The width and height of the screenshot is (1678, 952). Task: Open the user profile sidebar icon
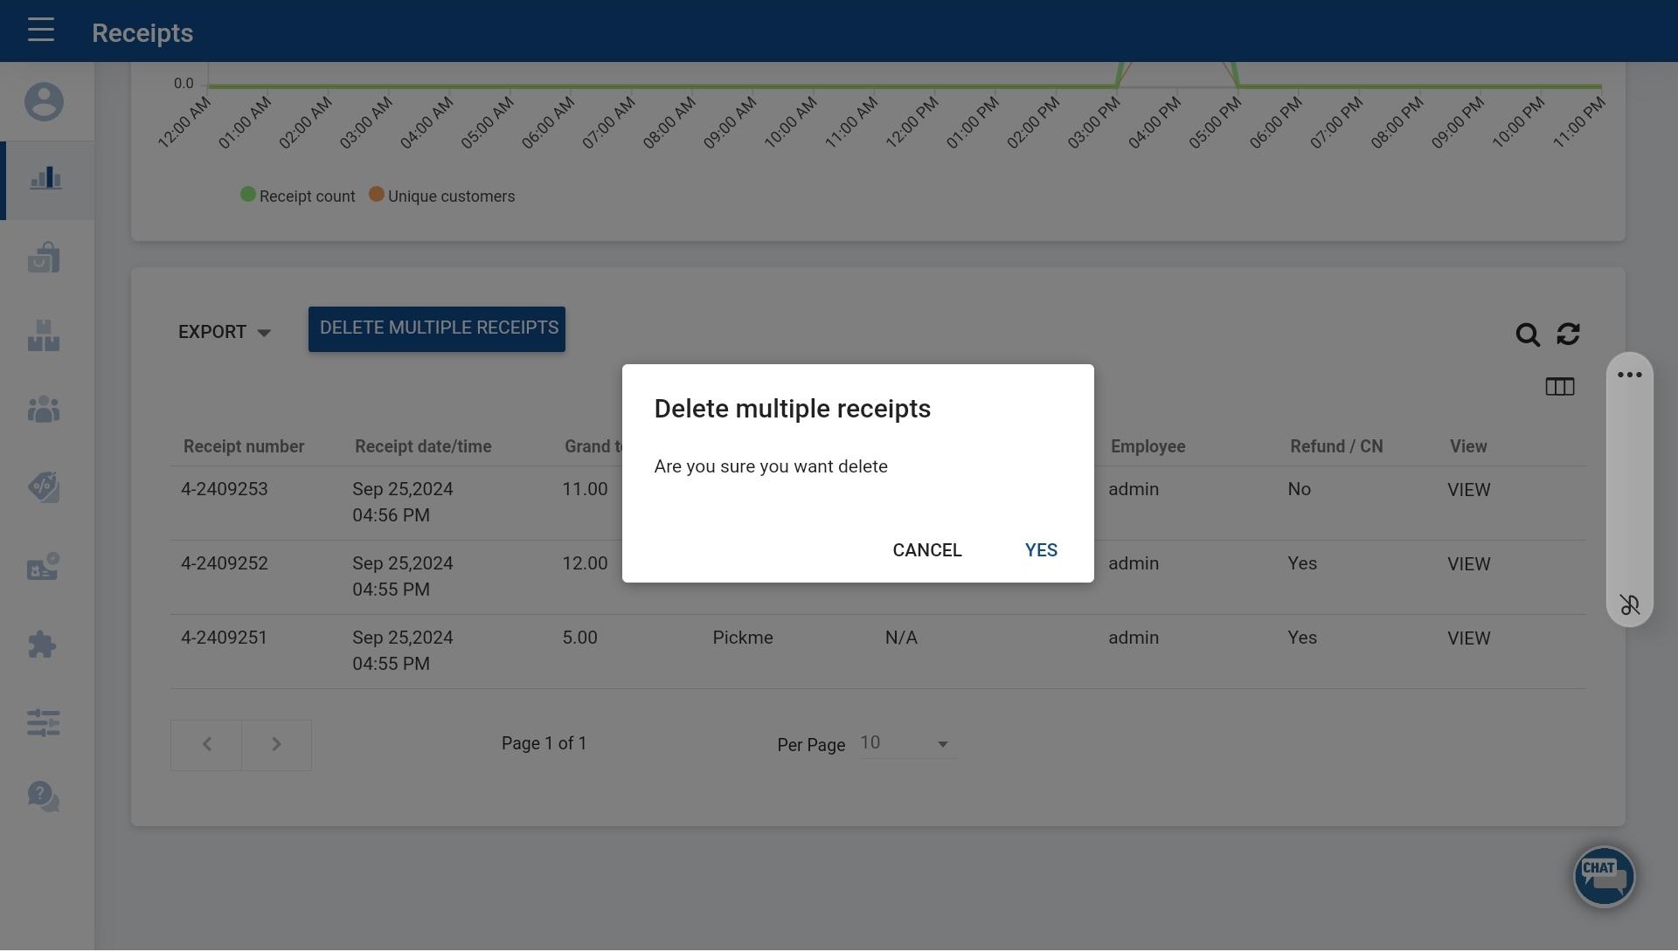click(x=44, y=102)
